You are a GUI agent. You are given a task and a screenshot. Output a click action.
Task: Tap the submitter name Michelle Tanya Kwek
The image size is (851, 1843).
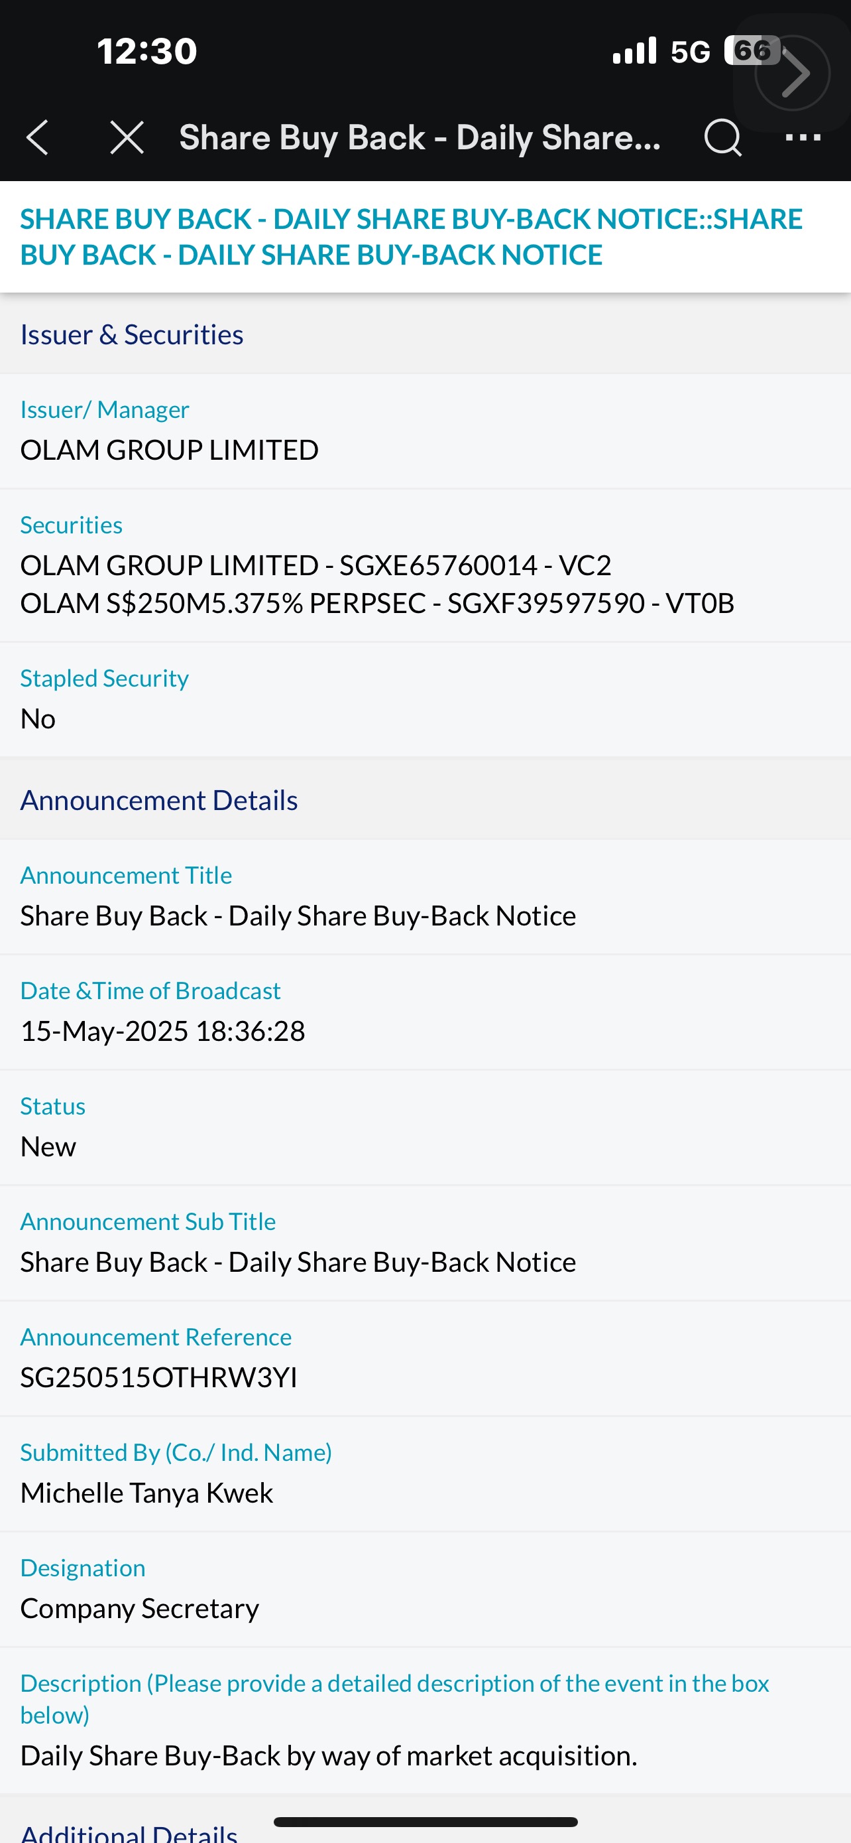click(x=146, y=1493)
